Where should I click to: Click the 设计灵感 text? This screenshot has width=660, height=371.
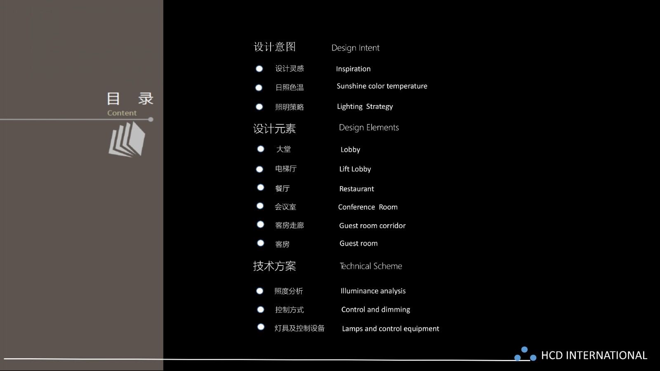click(x=290, y=68)
